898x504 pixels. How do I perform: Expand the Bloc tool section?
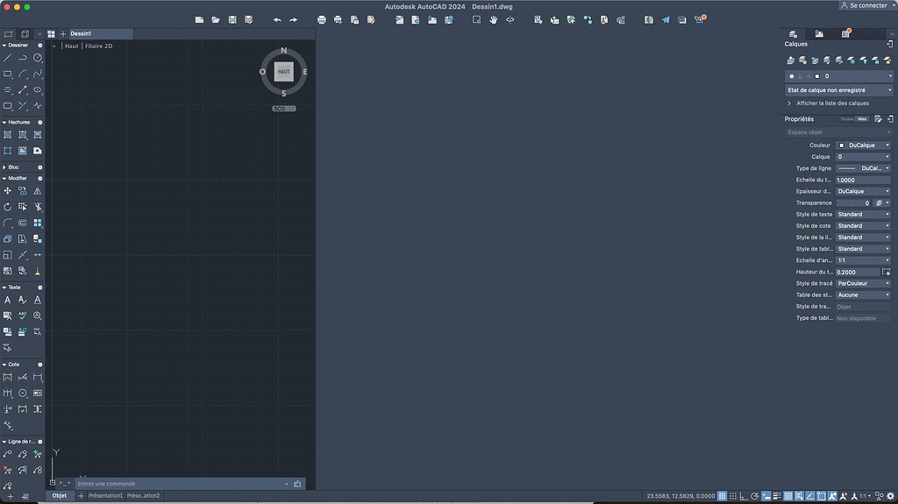(4, 167)
